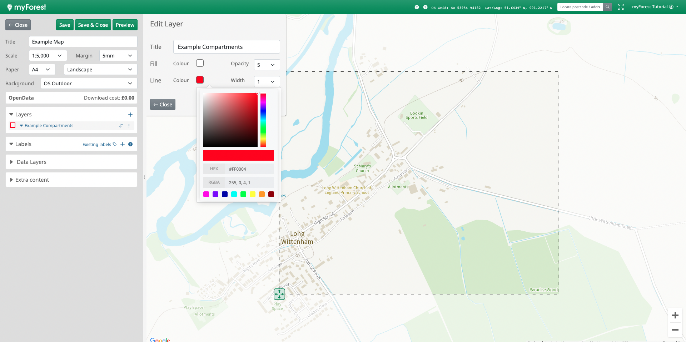Open the myForest Tutorial account menu
686x342 pixels.
pyautogui.click(x=655, y=7)
